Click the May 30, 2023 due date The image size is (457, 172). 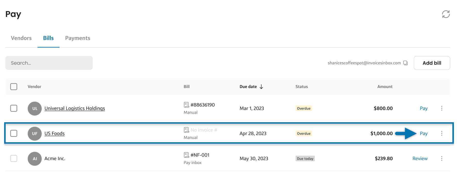(254, 159)
